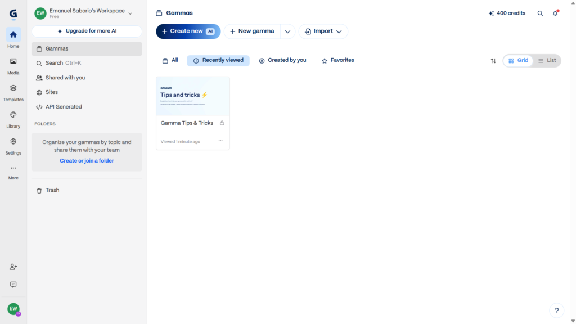Open the Tips and tricks thumbnail

click(x=193, y=96)
